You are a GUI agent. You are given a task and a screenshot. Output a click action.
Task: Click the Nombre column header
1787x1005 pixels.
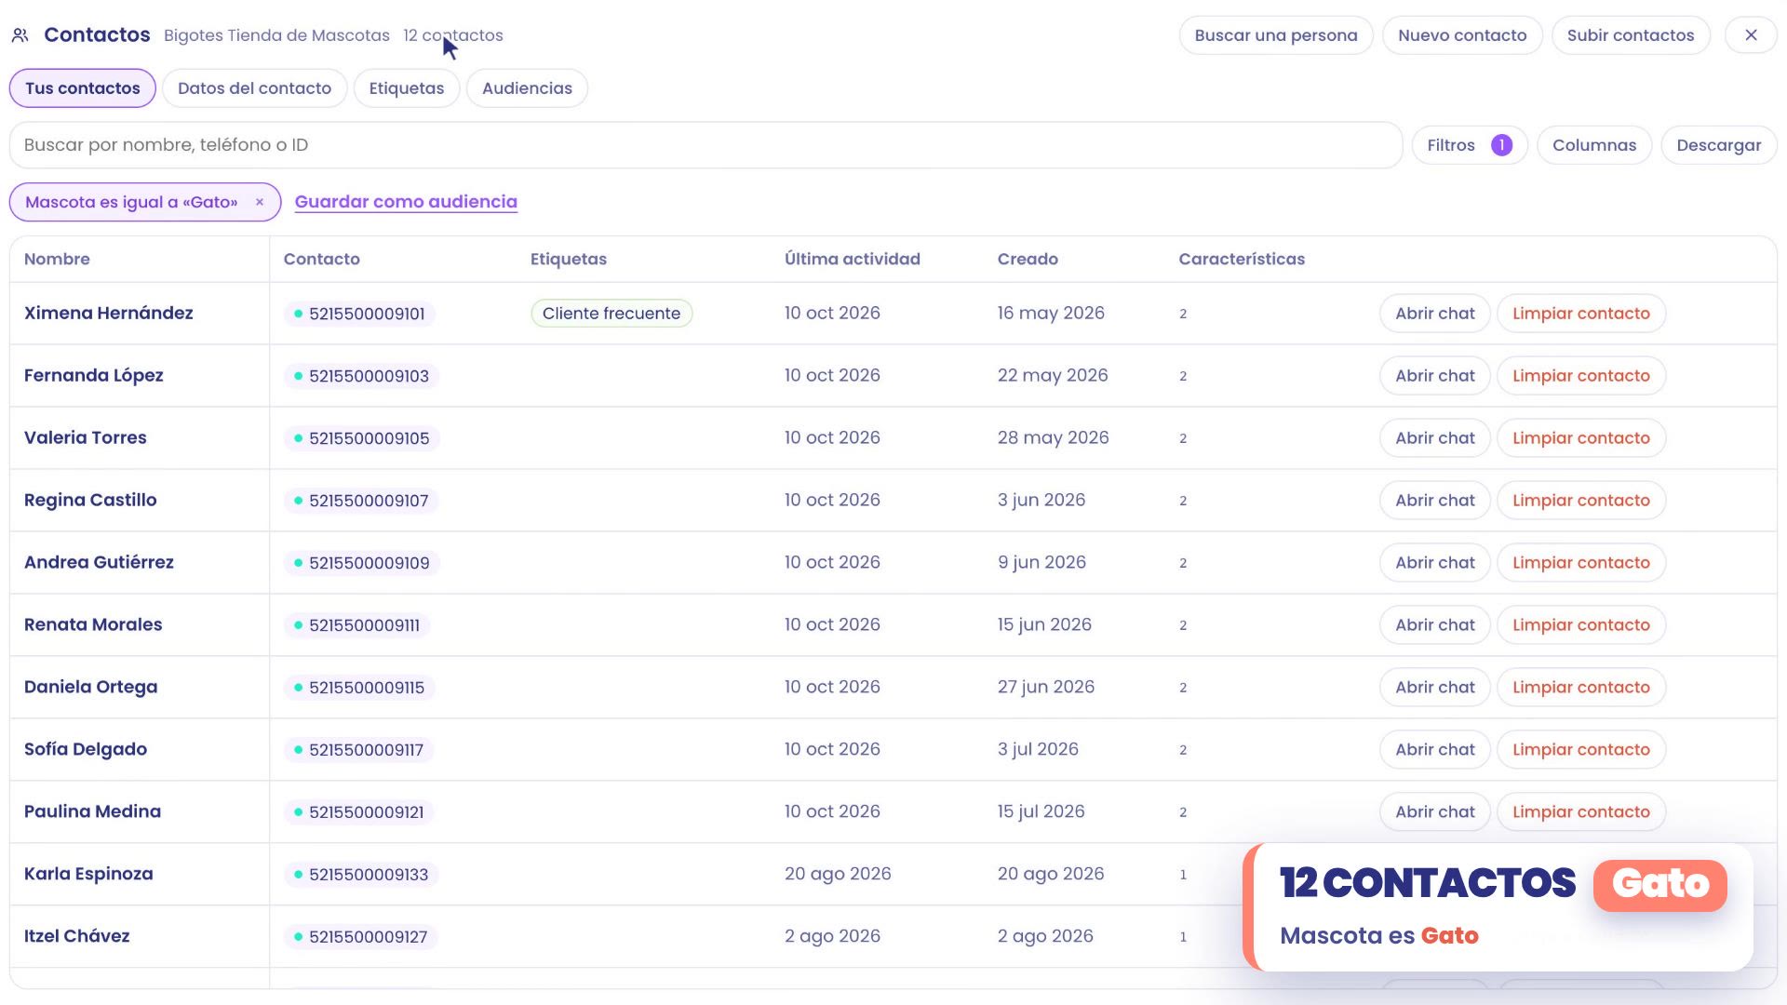point(57,260)
